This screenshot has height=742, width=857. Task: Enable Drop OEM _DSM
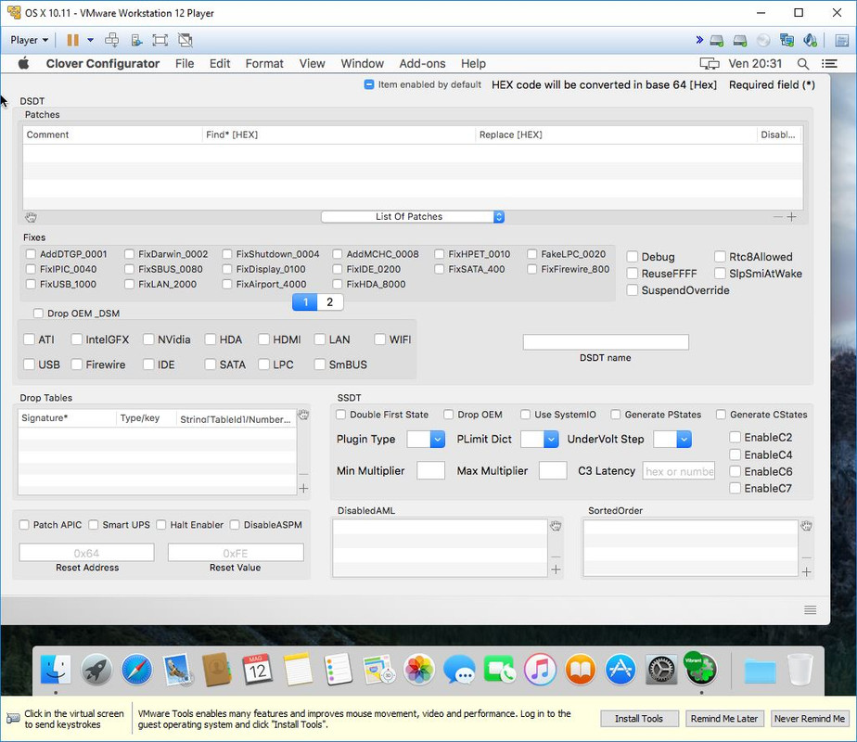(38, 313)
